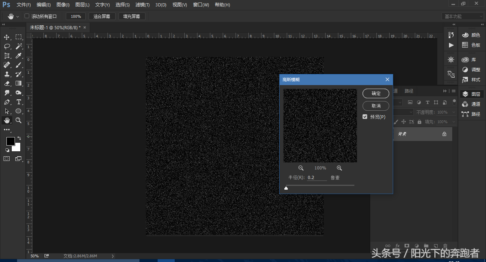Click the new group folder icon

(x=426, y=246)
